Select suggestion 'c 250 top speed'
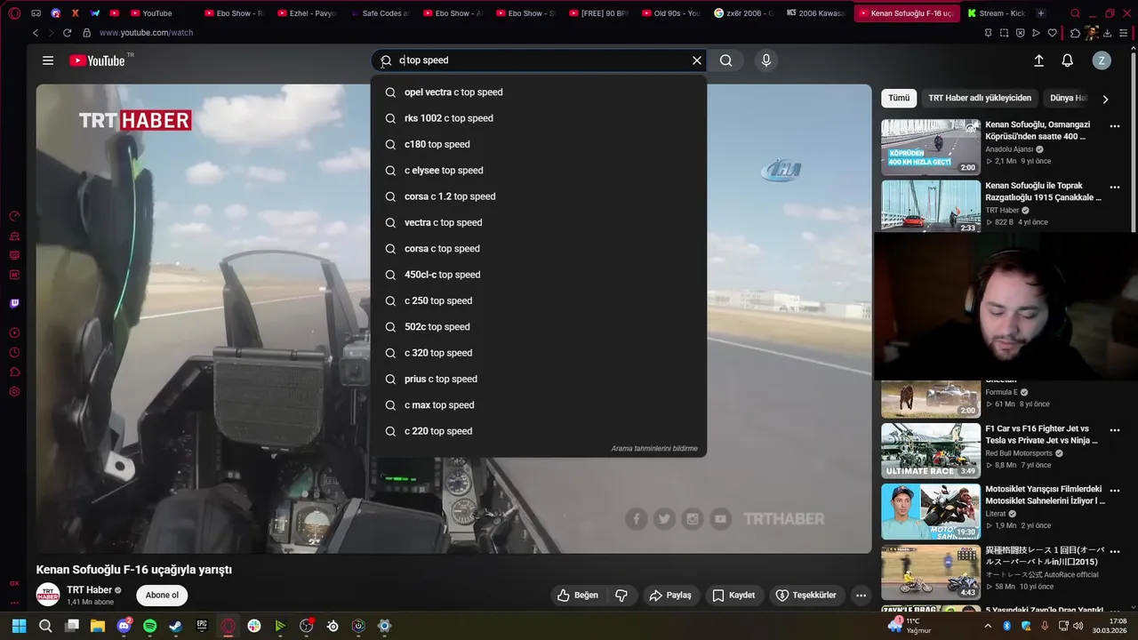1138x640 pixels. (539, 300)
